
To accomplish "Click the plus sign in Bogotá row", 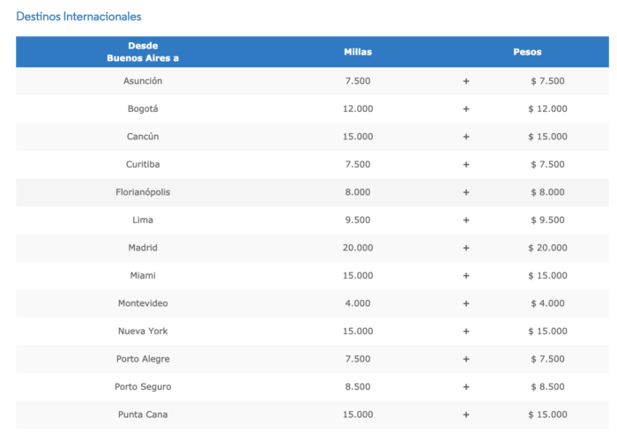I will (x=466, y=109).
